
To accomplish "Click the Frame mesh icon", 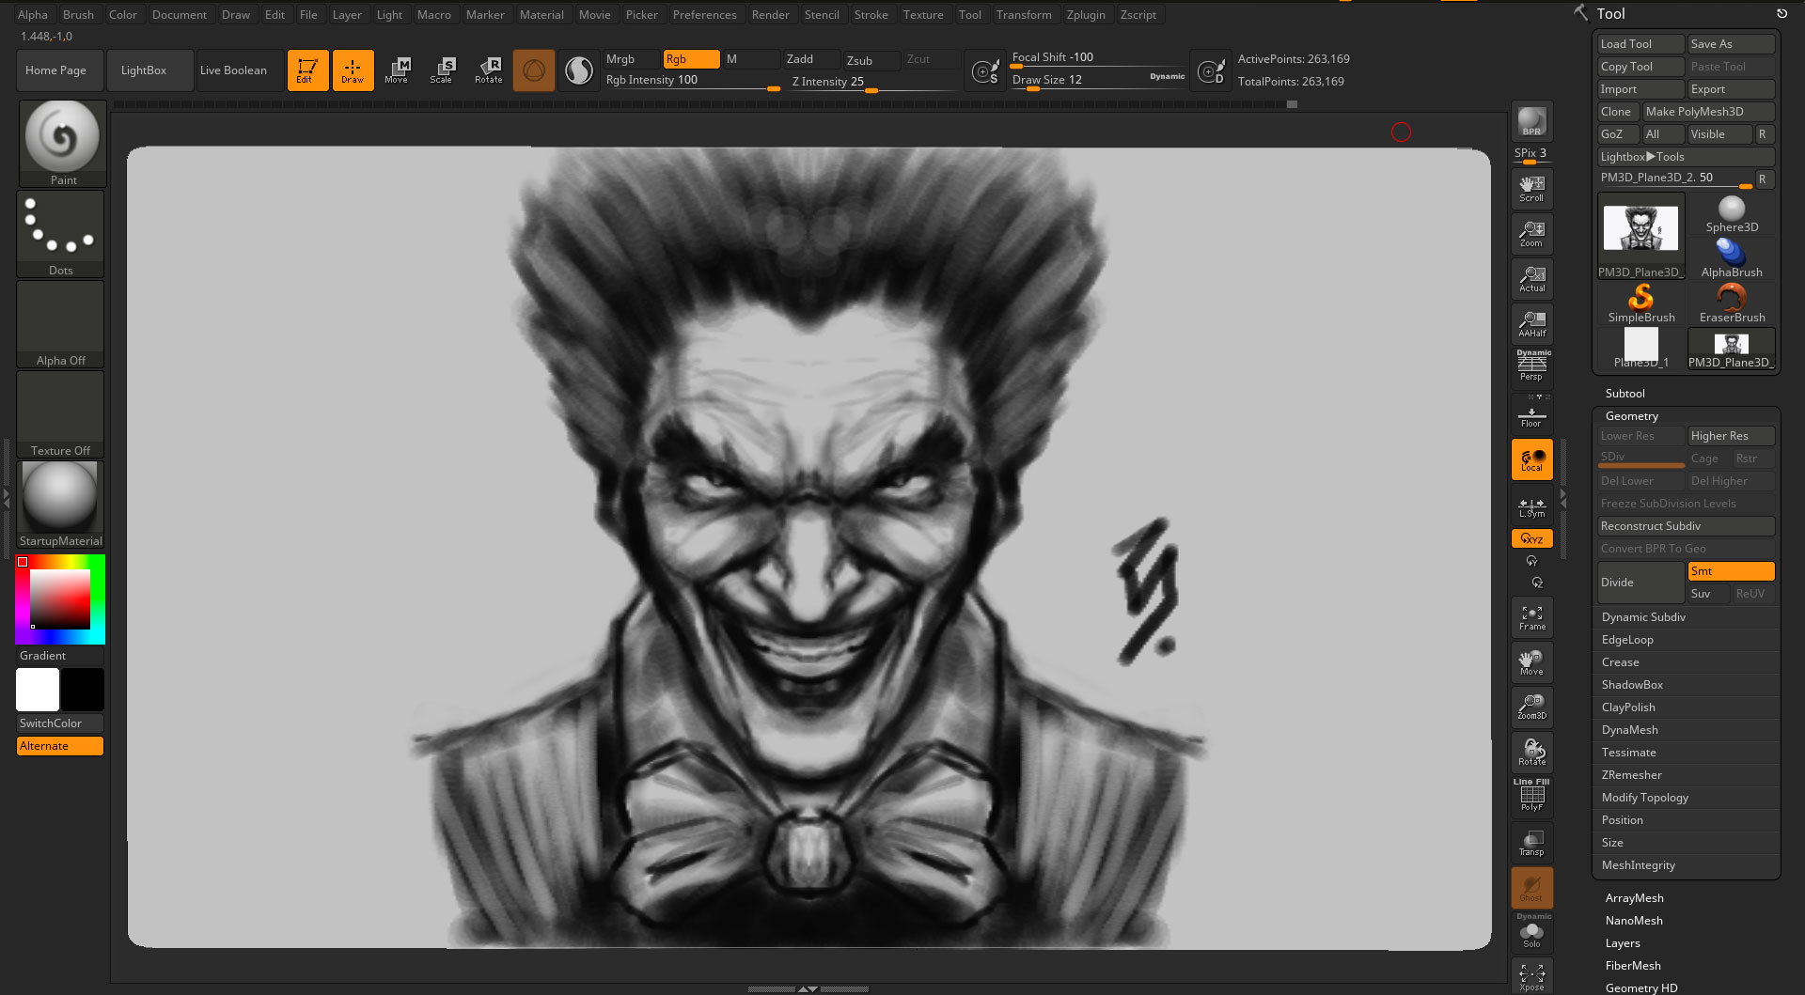I will (x=1531, y=617).
